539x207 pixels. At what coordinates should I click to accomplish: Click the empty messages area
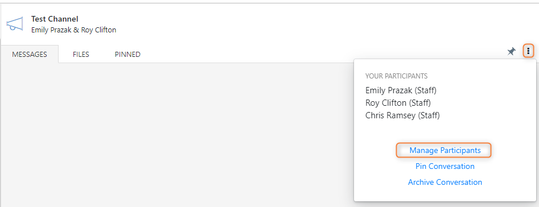pyautogui.click(x=177, y=135)
